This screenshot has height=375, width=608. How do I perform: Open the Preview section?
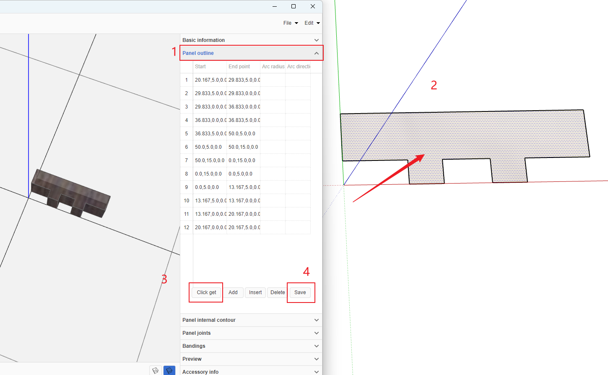pyautogui.click(x=316, y=359)
